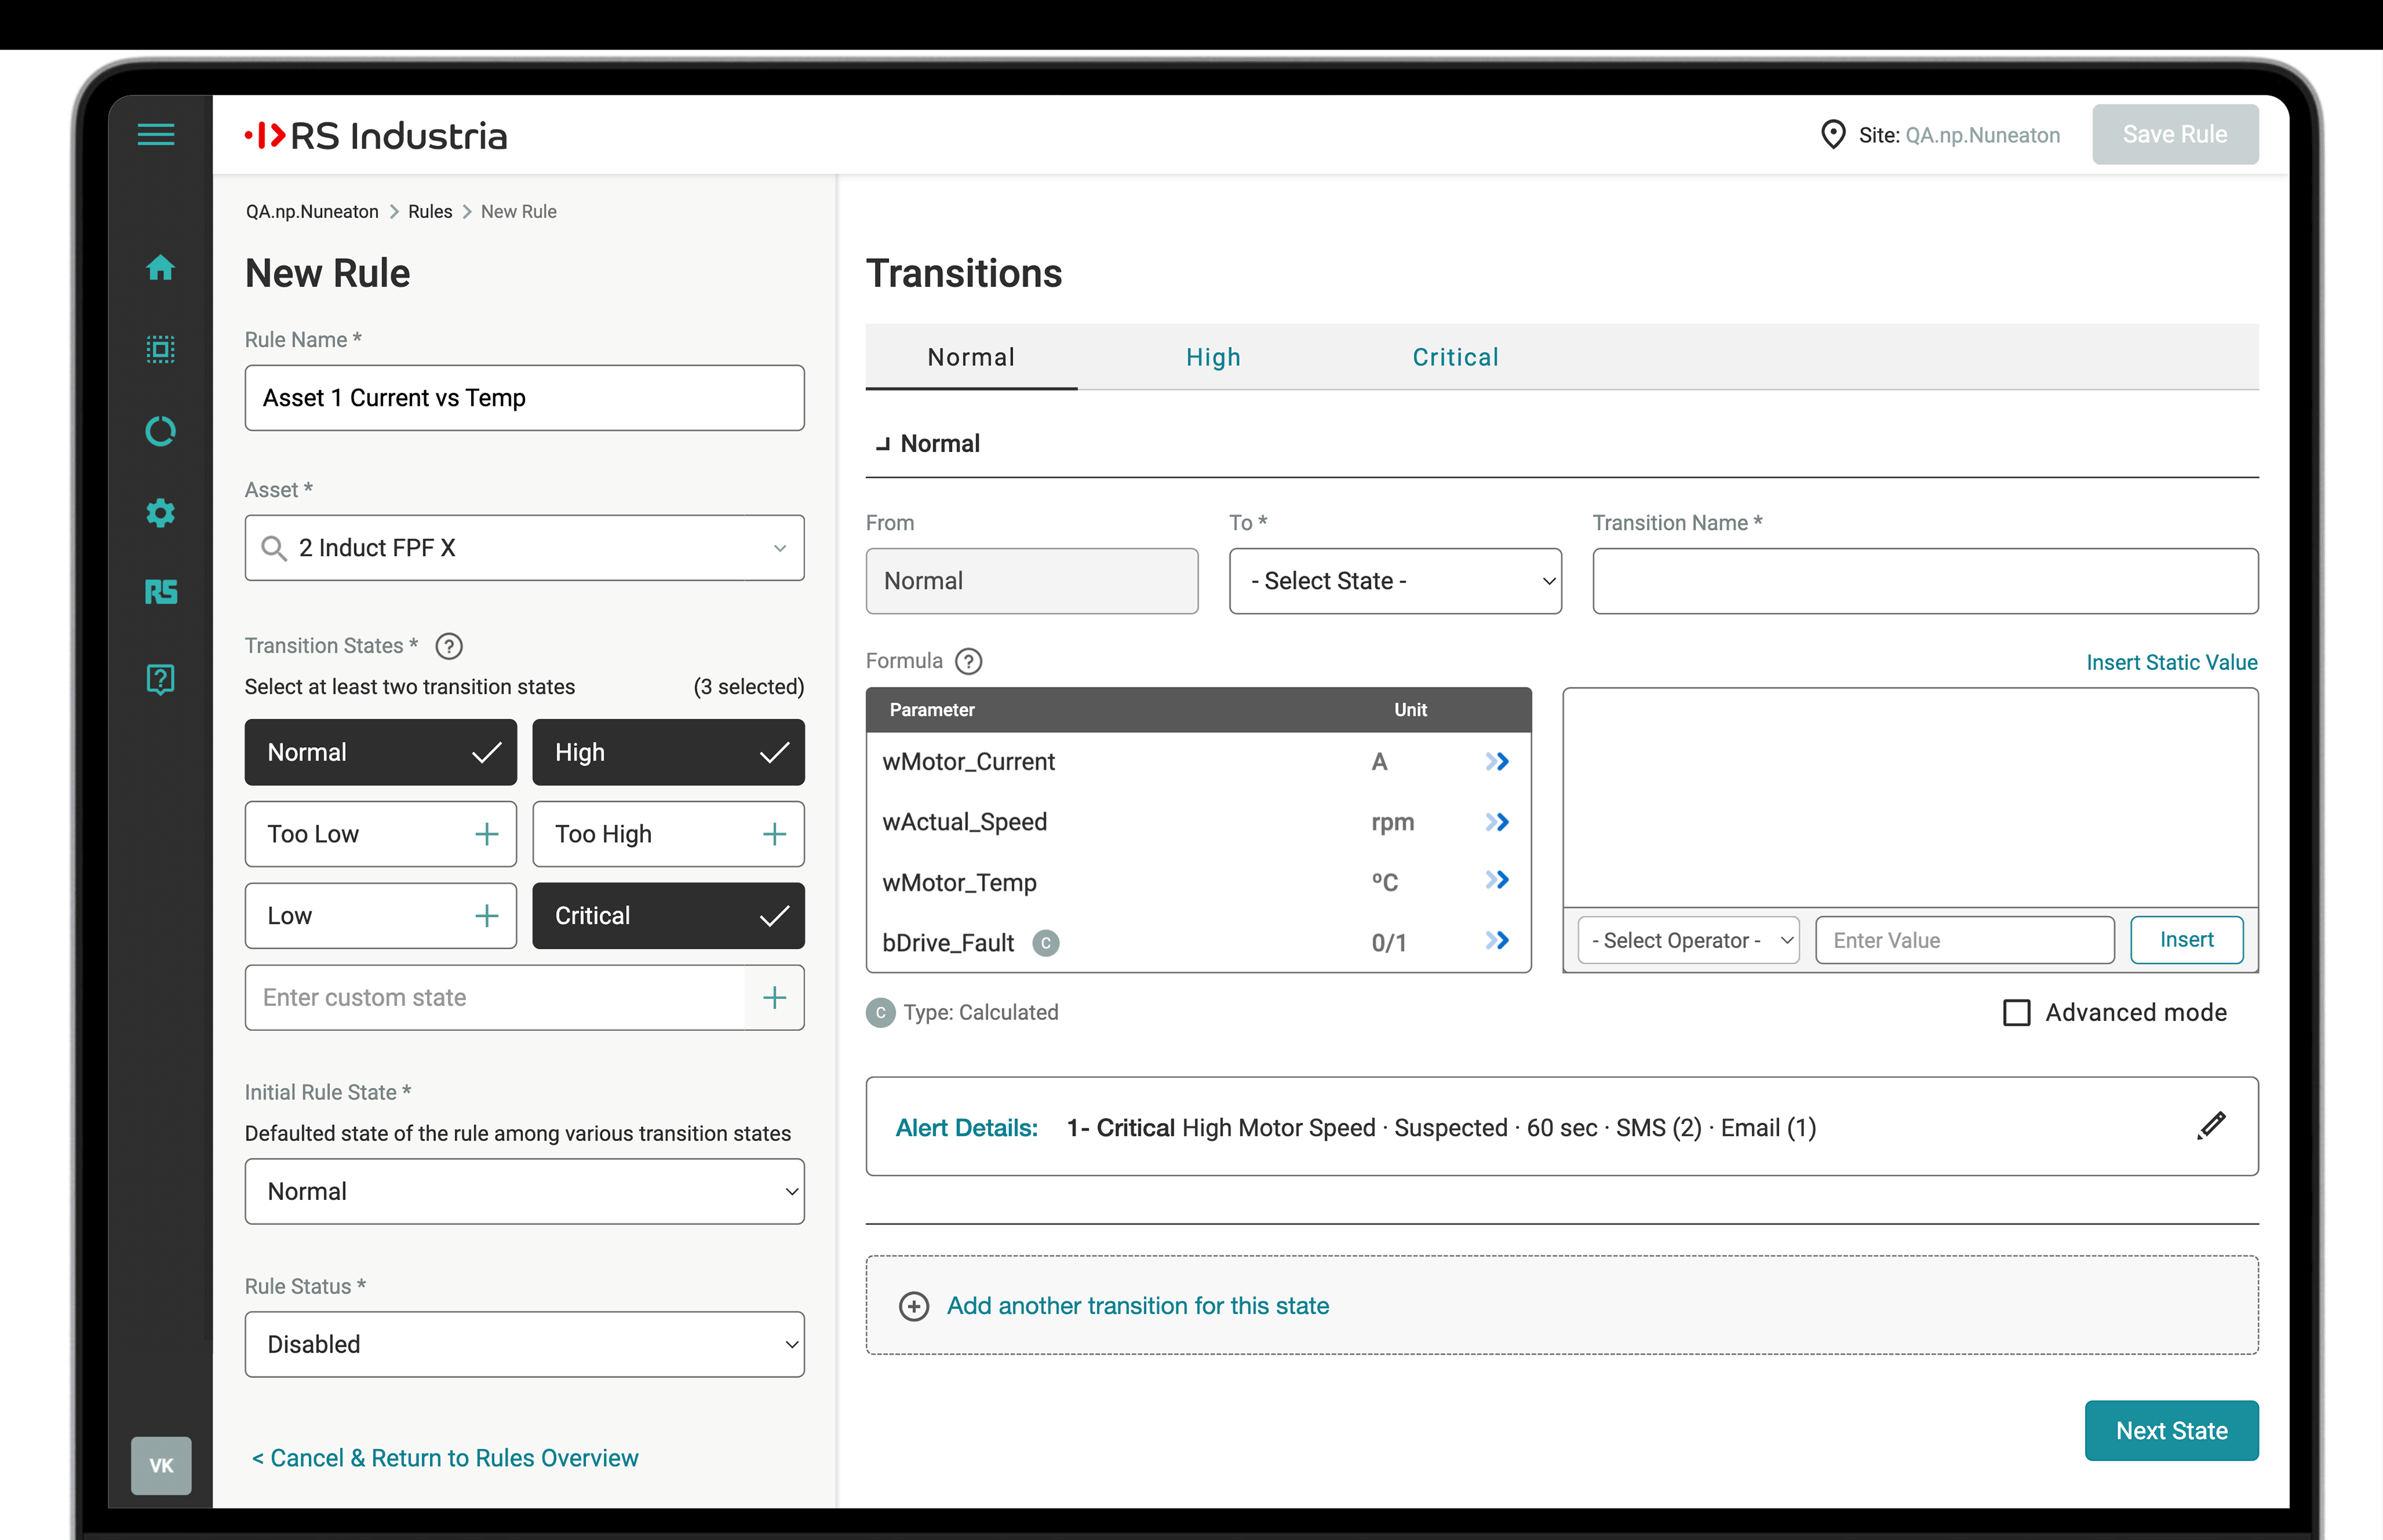2383x1540 pixels.
Task: Show Formula help tooltip icon
Action: [x=968, y=661]
